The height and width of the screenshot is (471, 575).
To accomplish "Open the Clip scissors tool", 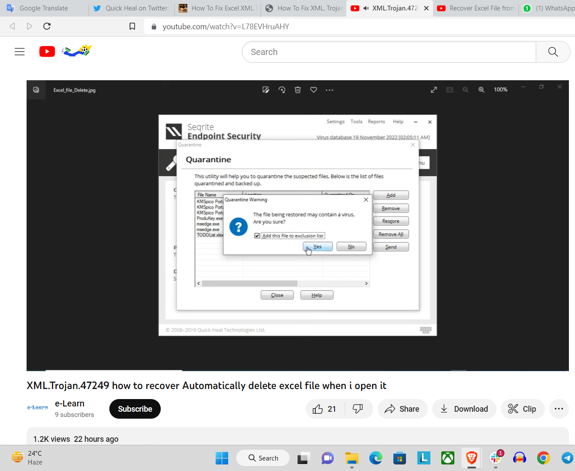I will coord(522,409).
